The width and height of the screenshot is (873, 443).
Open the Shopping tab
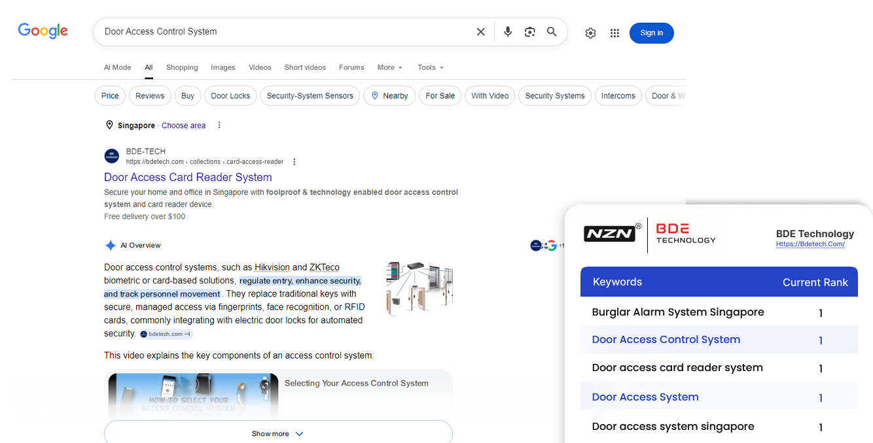[x=182, y=67]
